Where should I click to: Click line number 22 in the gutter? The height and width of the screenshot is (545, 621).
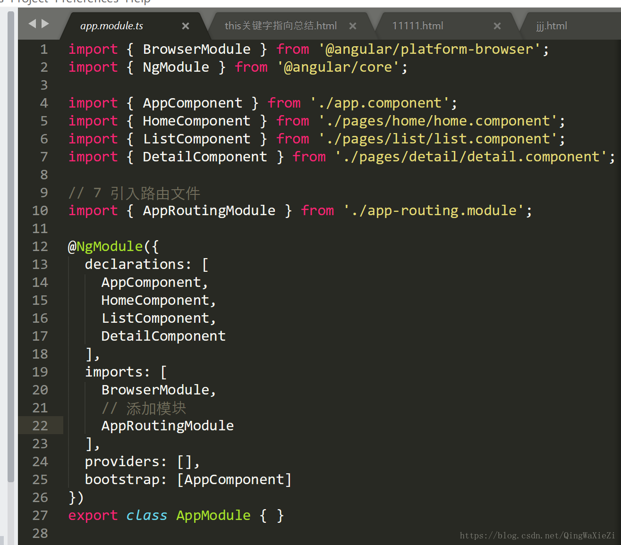40,426
